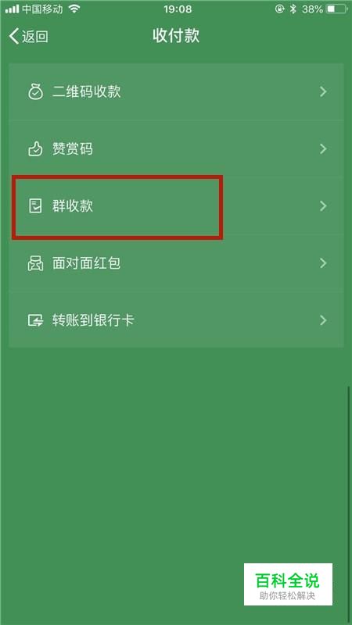
Task: Tap the Wi-Fi signal icon
Action: click(74, 9)
